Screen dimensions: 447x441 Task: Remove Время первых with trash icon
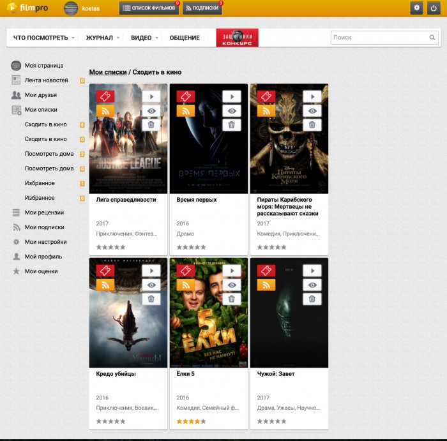pos(232,125)
